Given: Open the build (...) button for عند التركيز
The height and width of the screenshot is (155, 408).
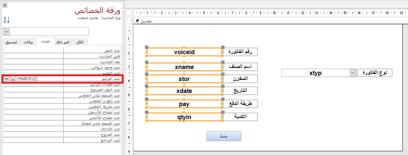Looking at the screenshot, I should tap(7, 79).
